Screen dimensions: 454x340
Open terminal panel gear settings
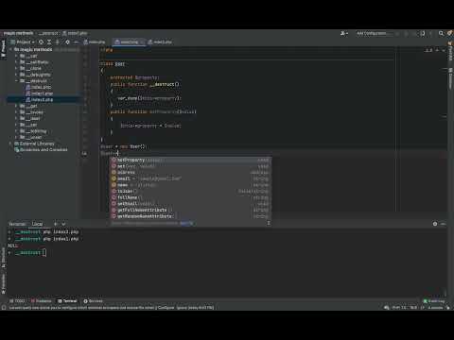pyautogui.click(x=435, y=224)
